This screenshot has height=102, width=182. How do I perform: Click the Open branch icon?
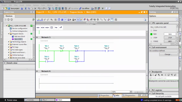pos(56,27)
